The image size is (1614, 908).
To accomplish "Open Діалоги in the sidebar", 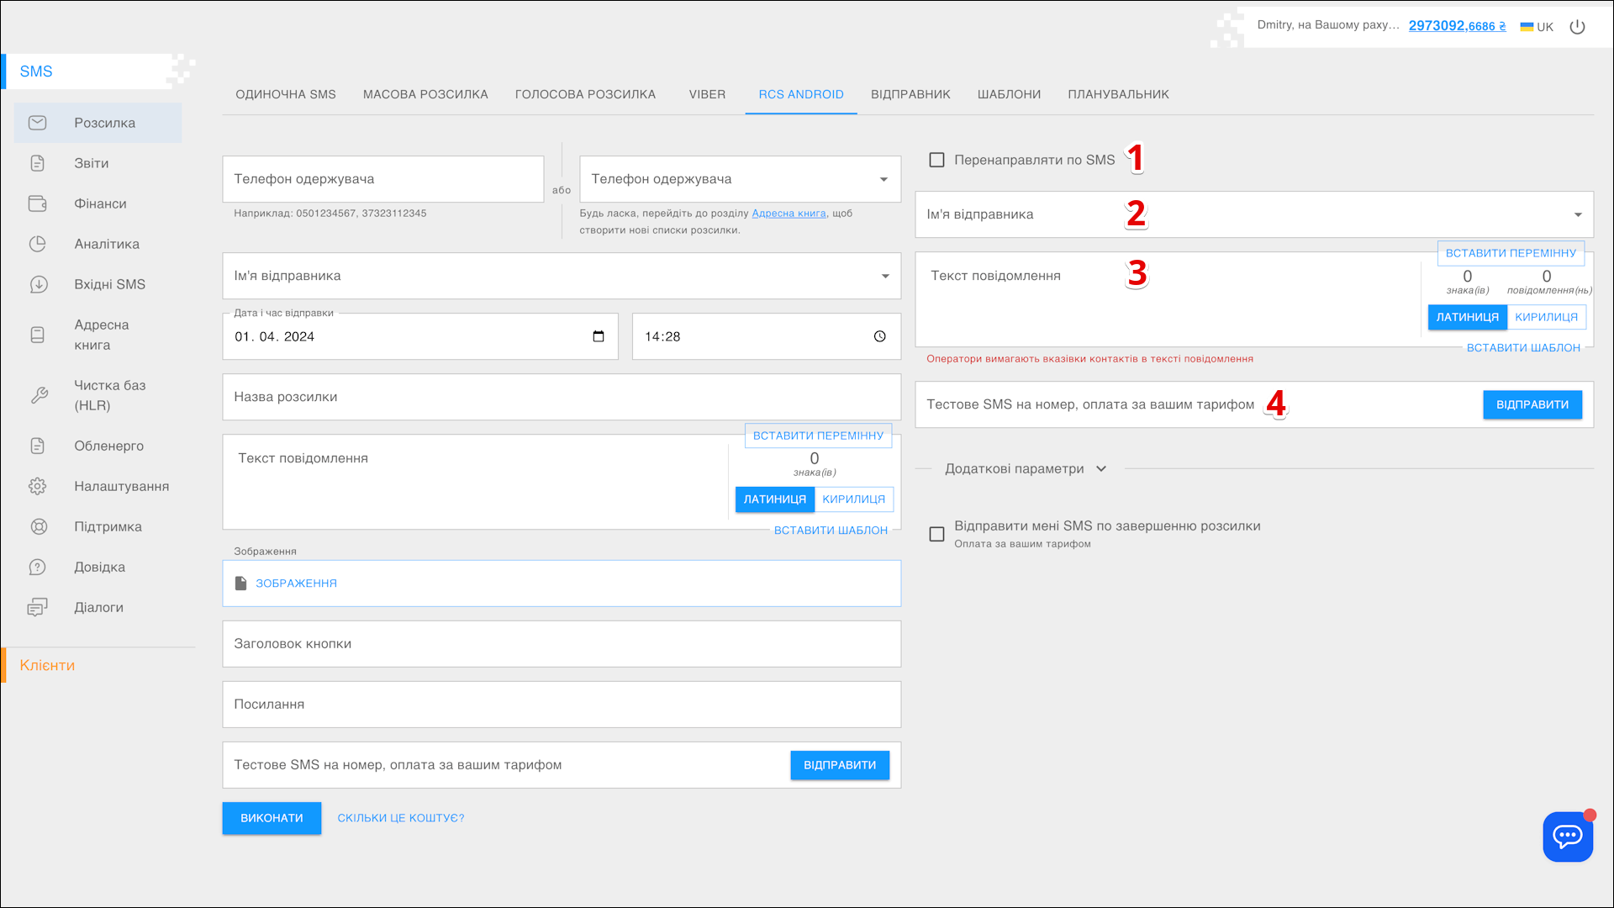I will click(98, 607).
